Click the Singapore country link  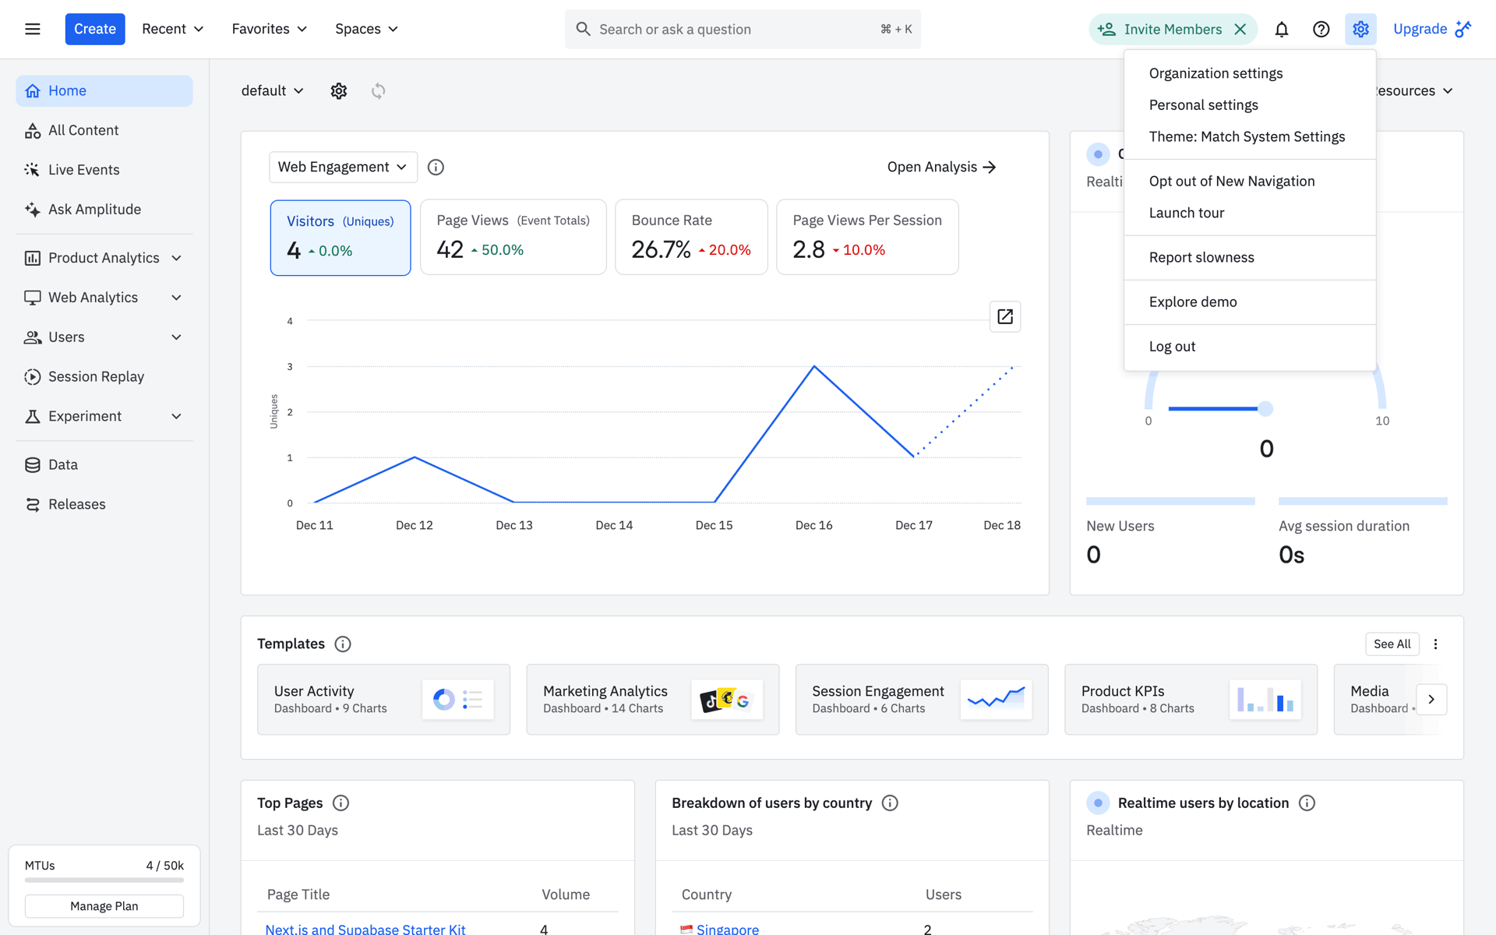click(727, 929)
